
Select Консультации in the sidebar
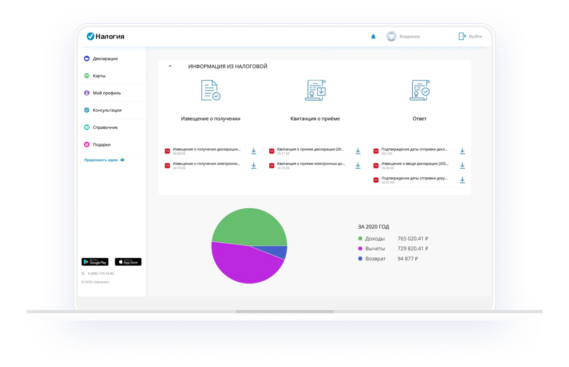(107, 110)
